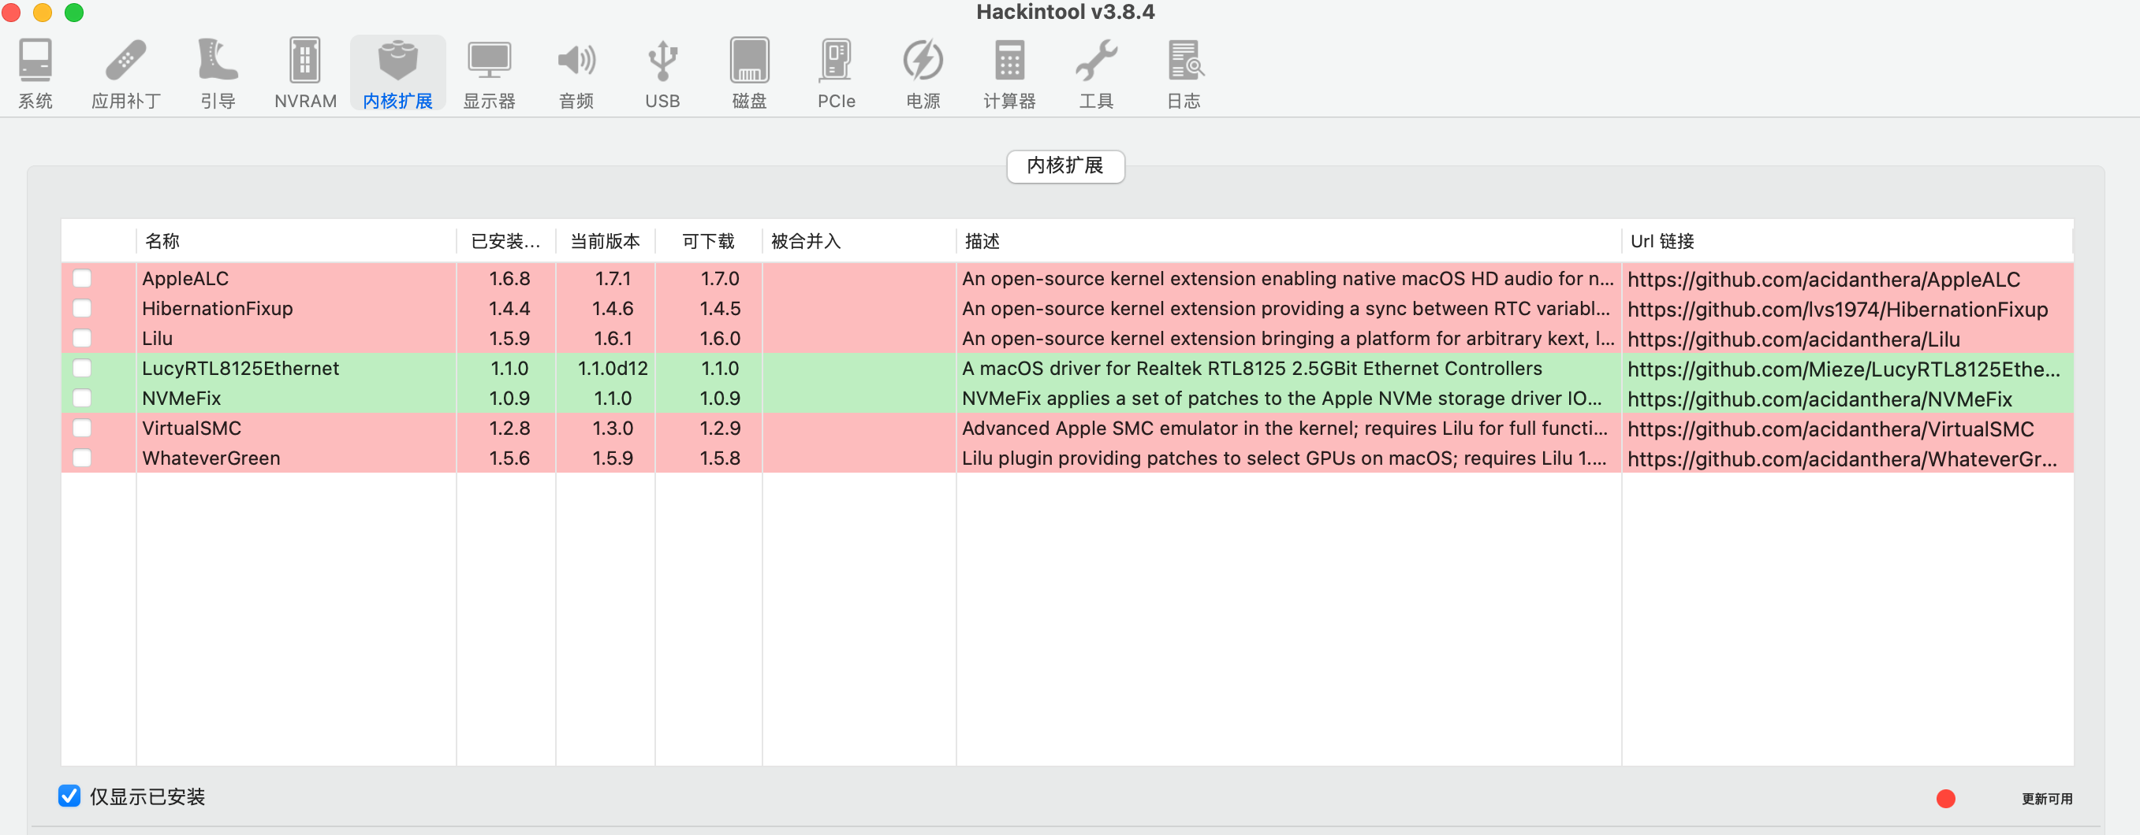Tick the AppleALC checkbox
This screenshot has width=2140, height=835.
(x=81, y=278)
